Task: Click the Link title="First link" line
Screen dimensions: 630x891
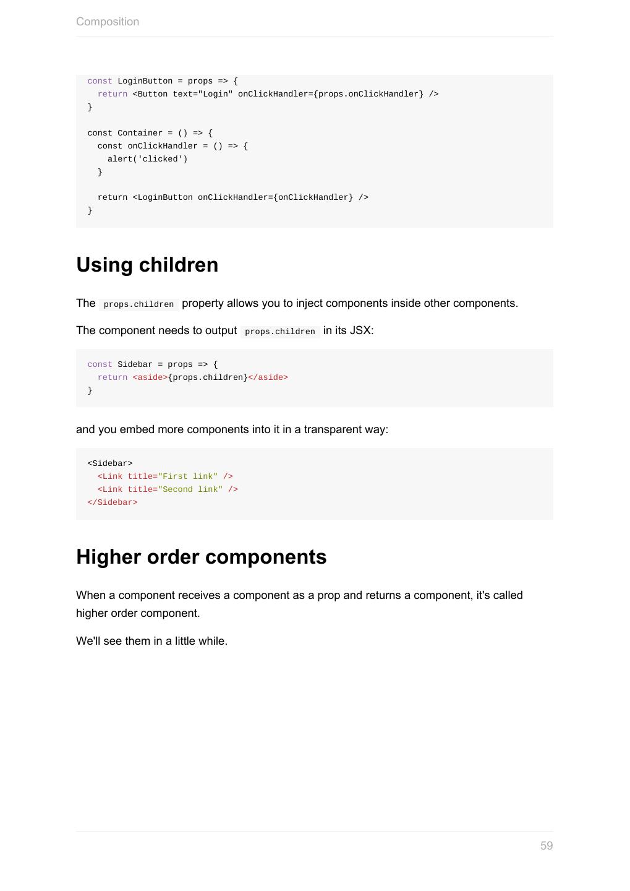Action: 165,476
